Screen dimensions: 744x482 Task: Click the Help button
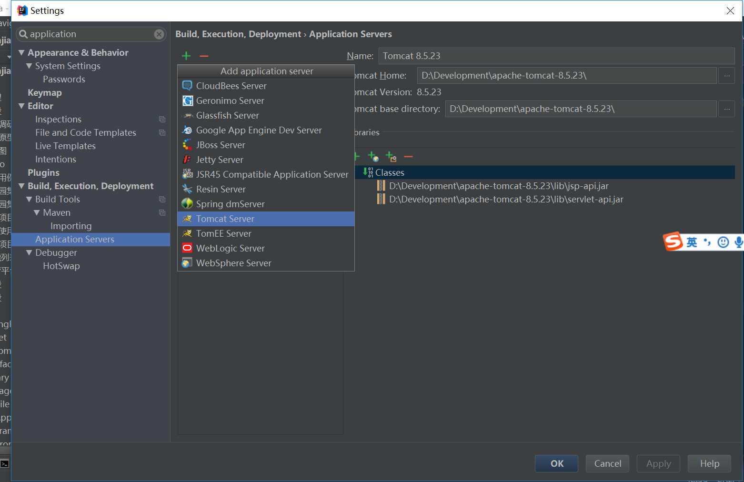[x=709, y=463]
